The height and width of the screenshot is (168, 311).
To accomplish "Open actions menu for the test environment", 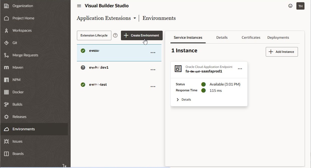I will point(153,87).
